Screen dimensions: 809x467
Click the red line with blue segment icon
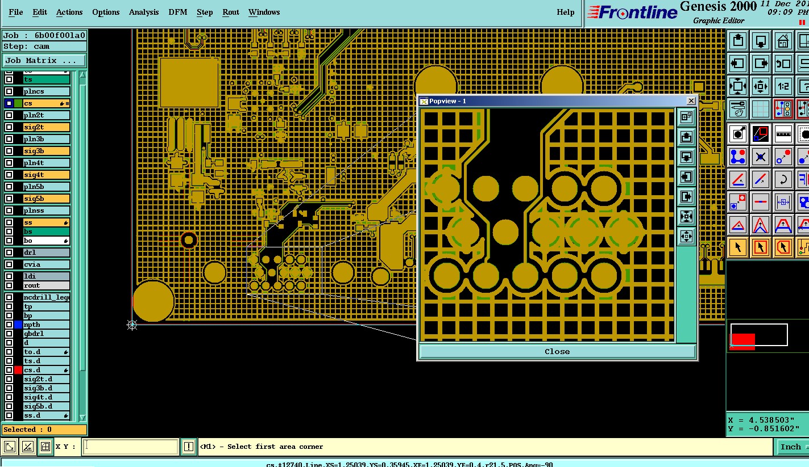[761, 202]
